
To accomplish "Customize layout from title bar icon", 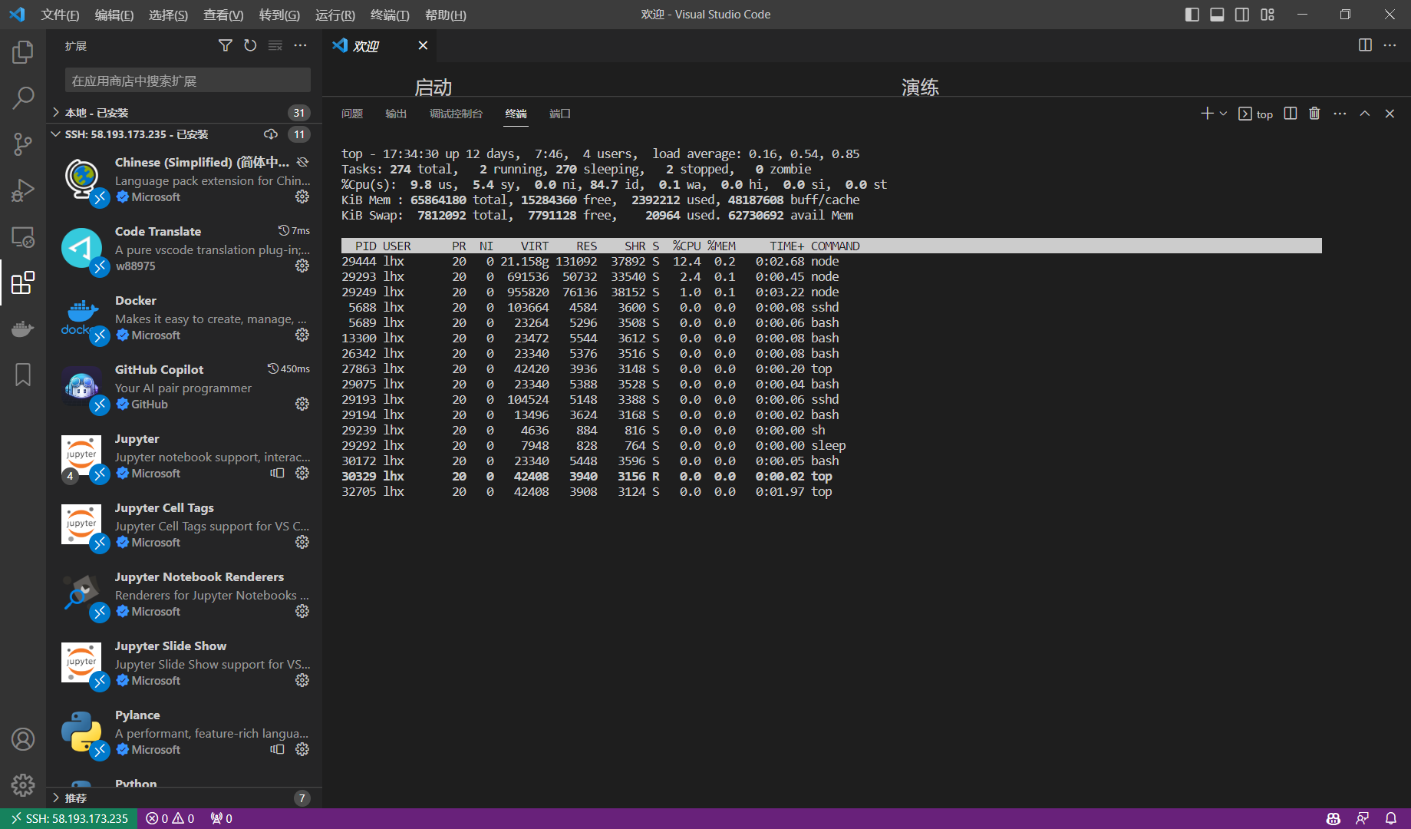I will [x=1268, y=15].
